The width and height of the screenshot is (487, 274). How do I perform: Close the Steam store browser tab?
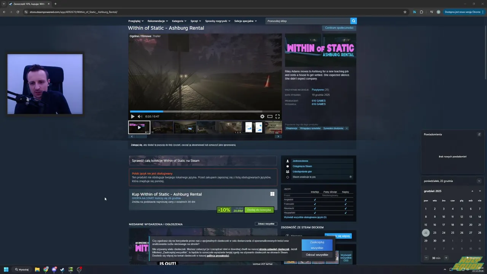(x=49, y=4)
